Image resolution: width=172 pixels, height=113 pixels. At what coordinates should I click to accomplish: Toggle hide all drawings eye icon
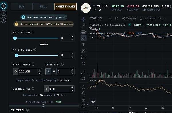[83, 106]
